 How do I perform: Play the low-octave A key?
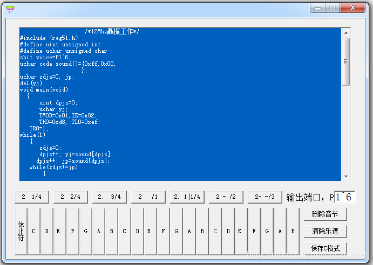tap(98, 231)
